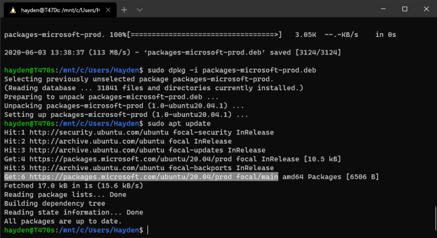The width and height of the screenshot is (437, 238).
Task: Open a new tab with the plus button
Action: point(124,10)
